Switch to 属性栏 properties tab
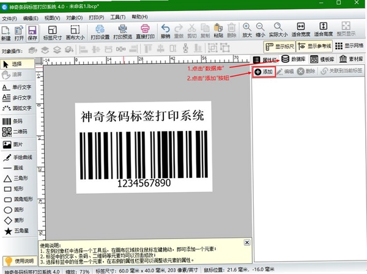The height and width of the screenshot is (274, 367). click(265, 60)
